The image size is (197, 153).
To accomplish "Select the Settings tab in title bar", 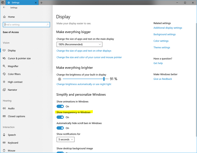I will [x=22, y=2].
